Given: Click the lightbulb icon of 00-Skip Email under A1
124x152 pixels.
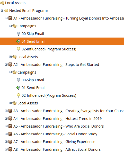Looking at the screenshot, I should pos(19,34).
